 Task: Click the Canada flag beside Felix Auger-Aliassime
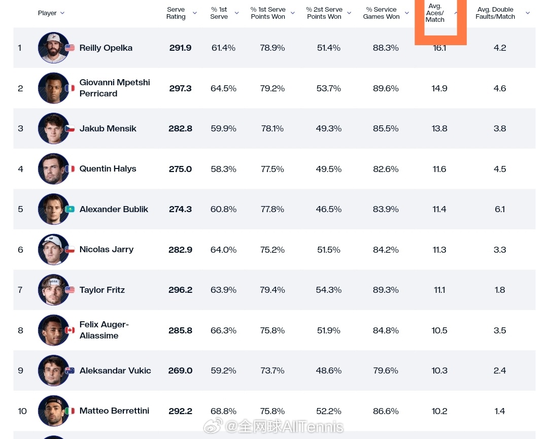[70, 330]
